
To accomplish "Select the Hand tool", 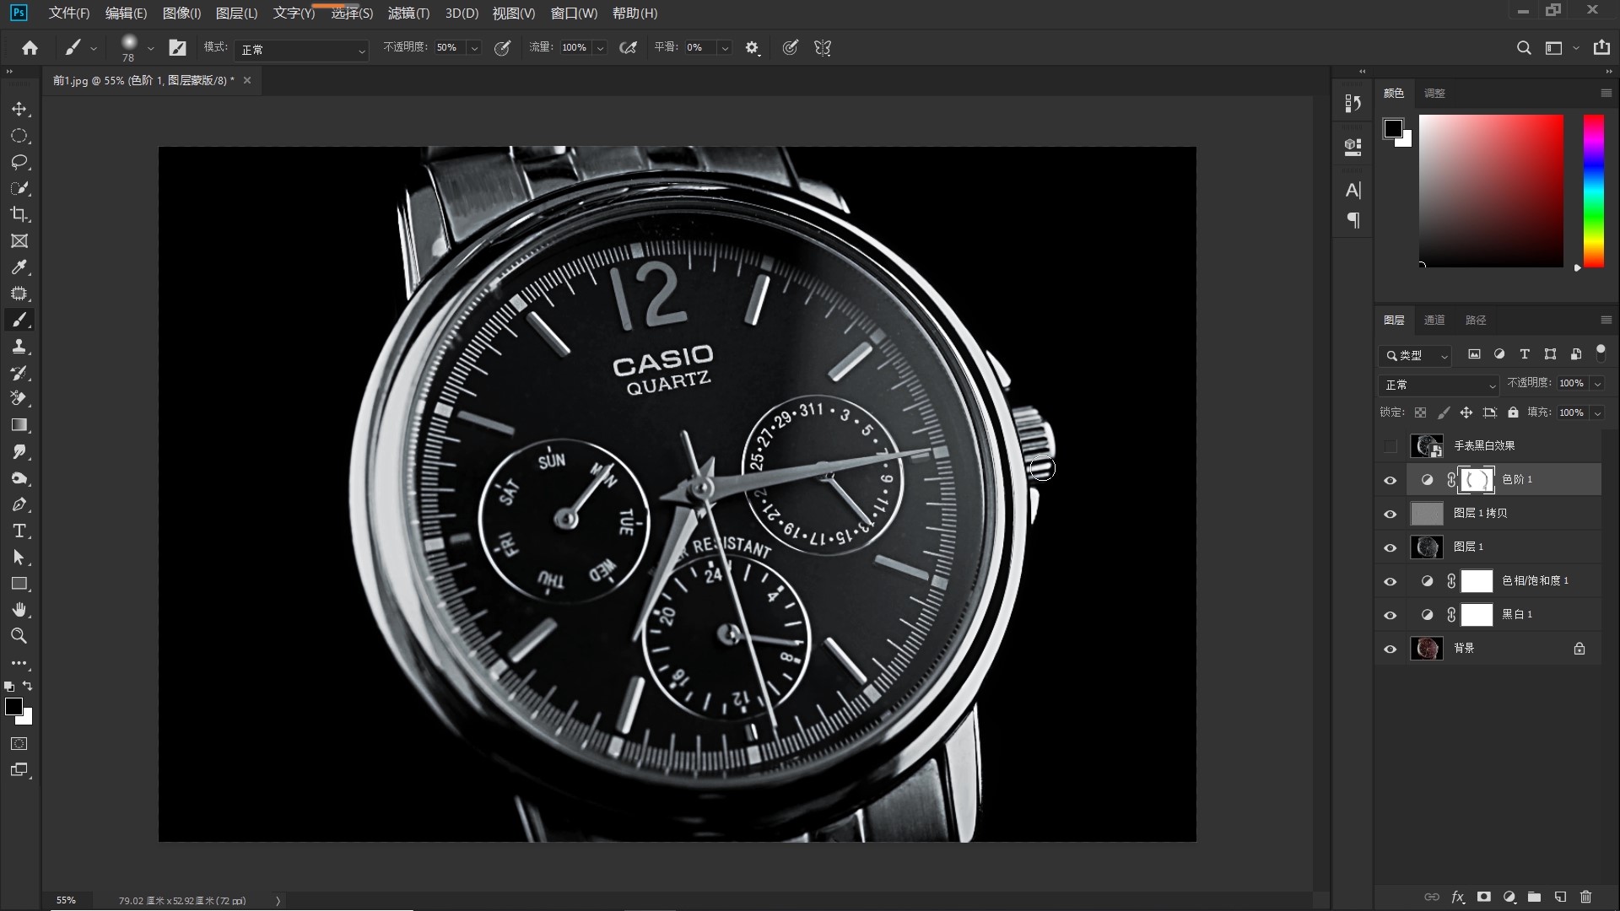I will coord(19,609).
